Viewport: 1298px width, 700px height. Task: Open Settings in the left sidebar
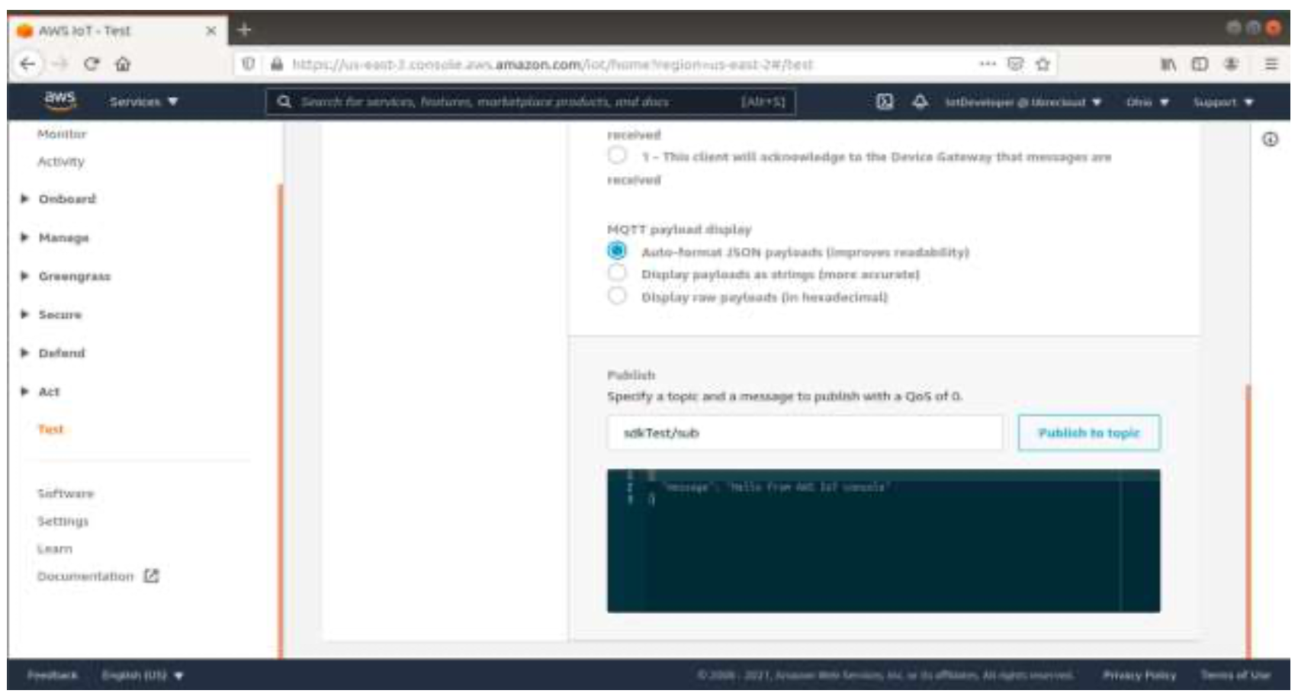coord(63,521)
